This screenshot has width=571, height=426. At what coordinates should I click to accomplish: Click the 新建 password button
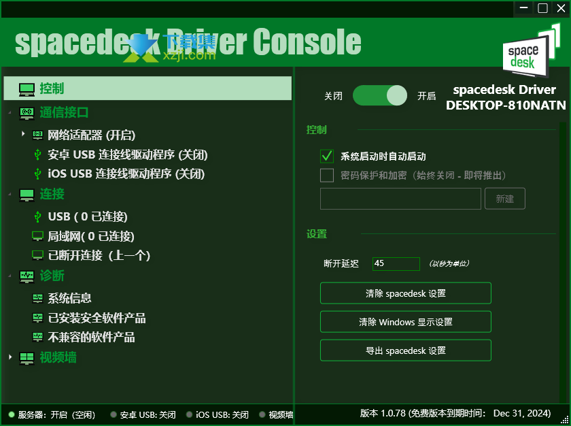tap(504, 199)
